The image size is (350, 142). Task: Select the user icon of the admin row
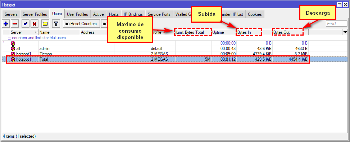pyautogui.click(x=13, y=49)
